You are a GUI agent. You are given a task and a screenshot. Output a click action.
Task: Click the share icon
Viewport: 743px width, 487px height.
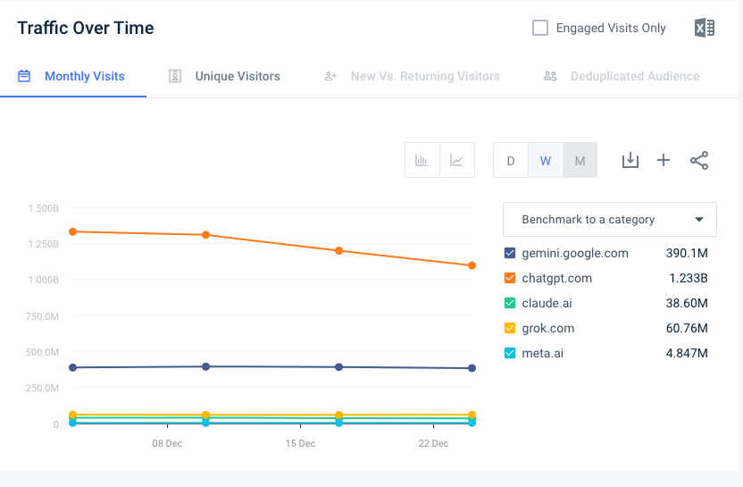(x=699, y=161)
